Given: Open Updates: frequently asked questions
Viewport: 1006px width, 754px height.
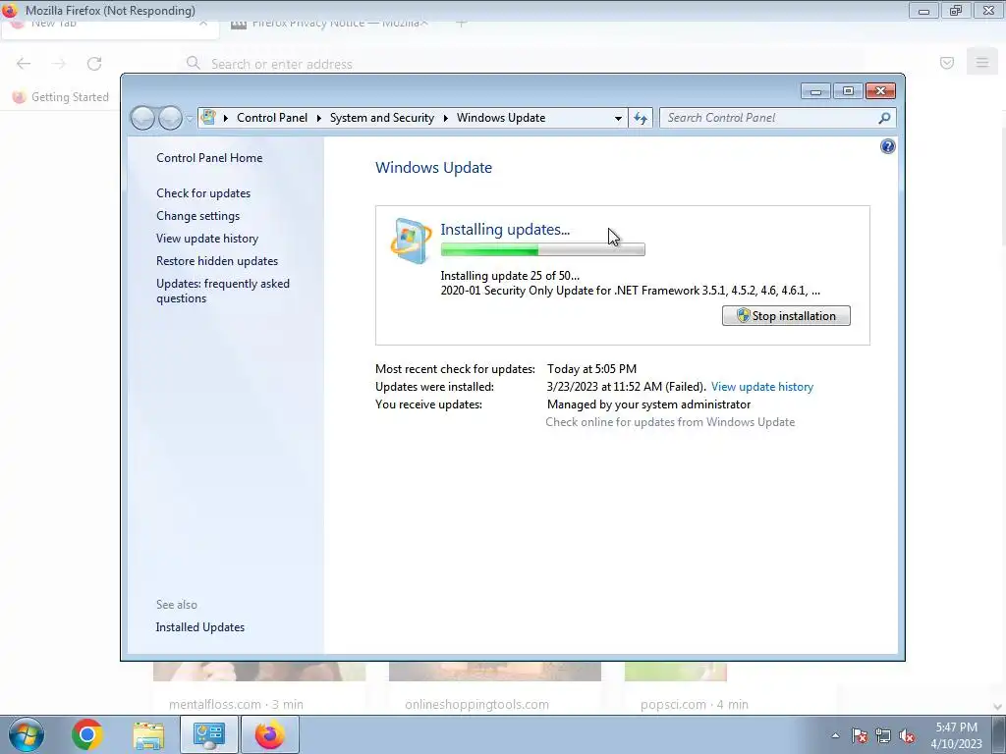Looking at the screenshot, I should 223,291.
